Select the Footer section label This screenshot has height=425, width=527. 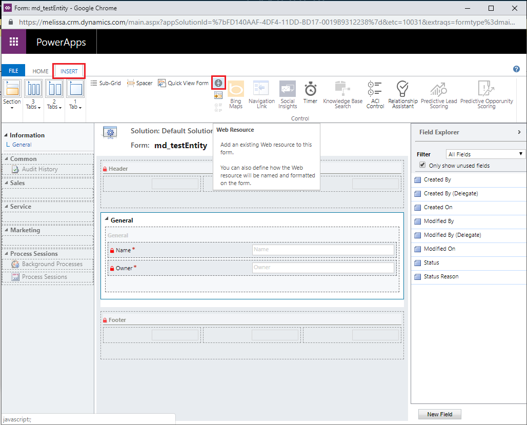[117, 320]
